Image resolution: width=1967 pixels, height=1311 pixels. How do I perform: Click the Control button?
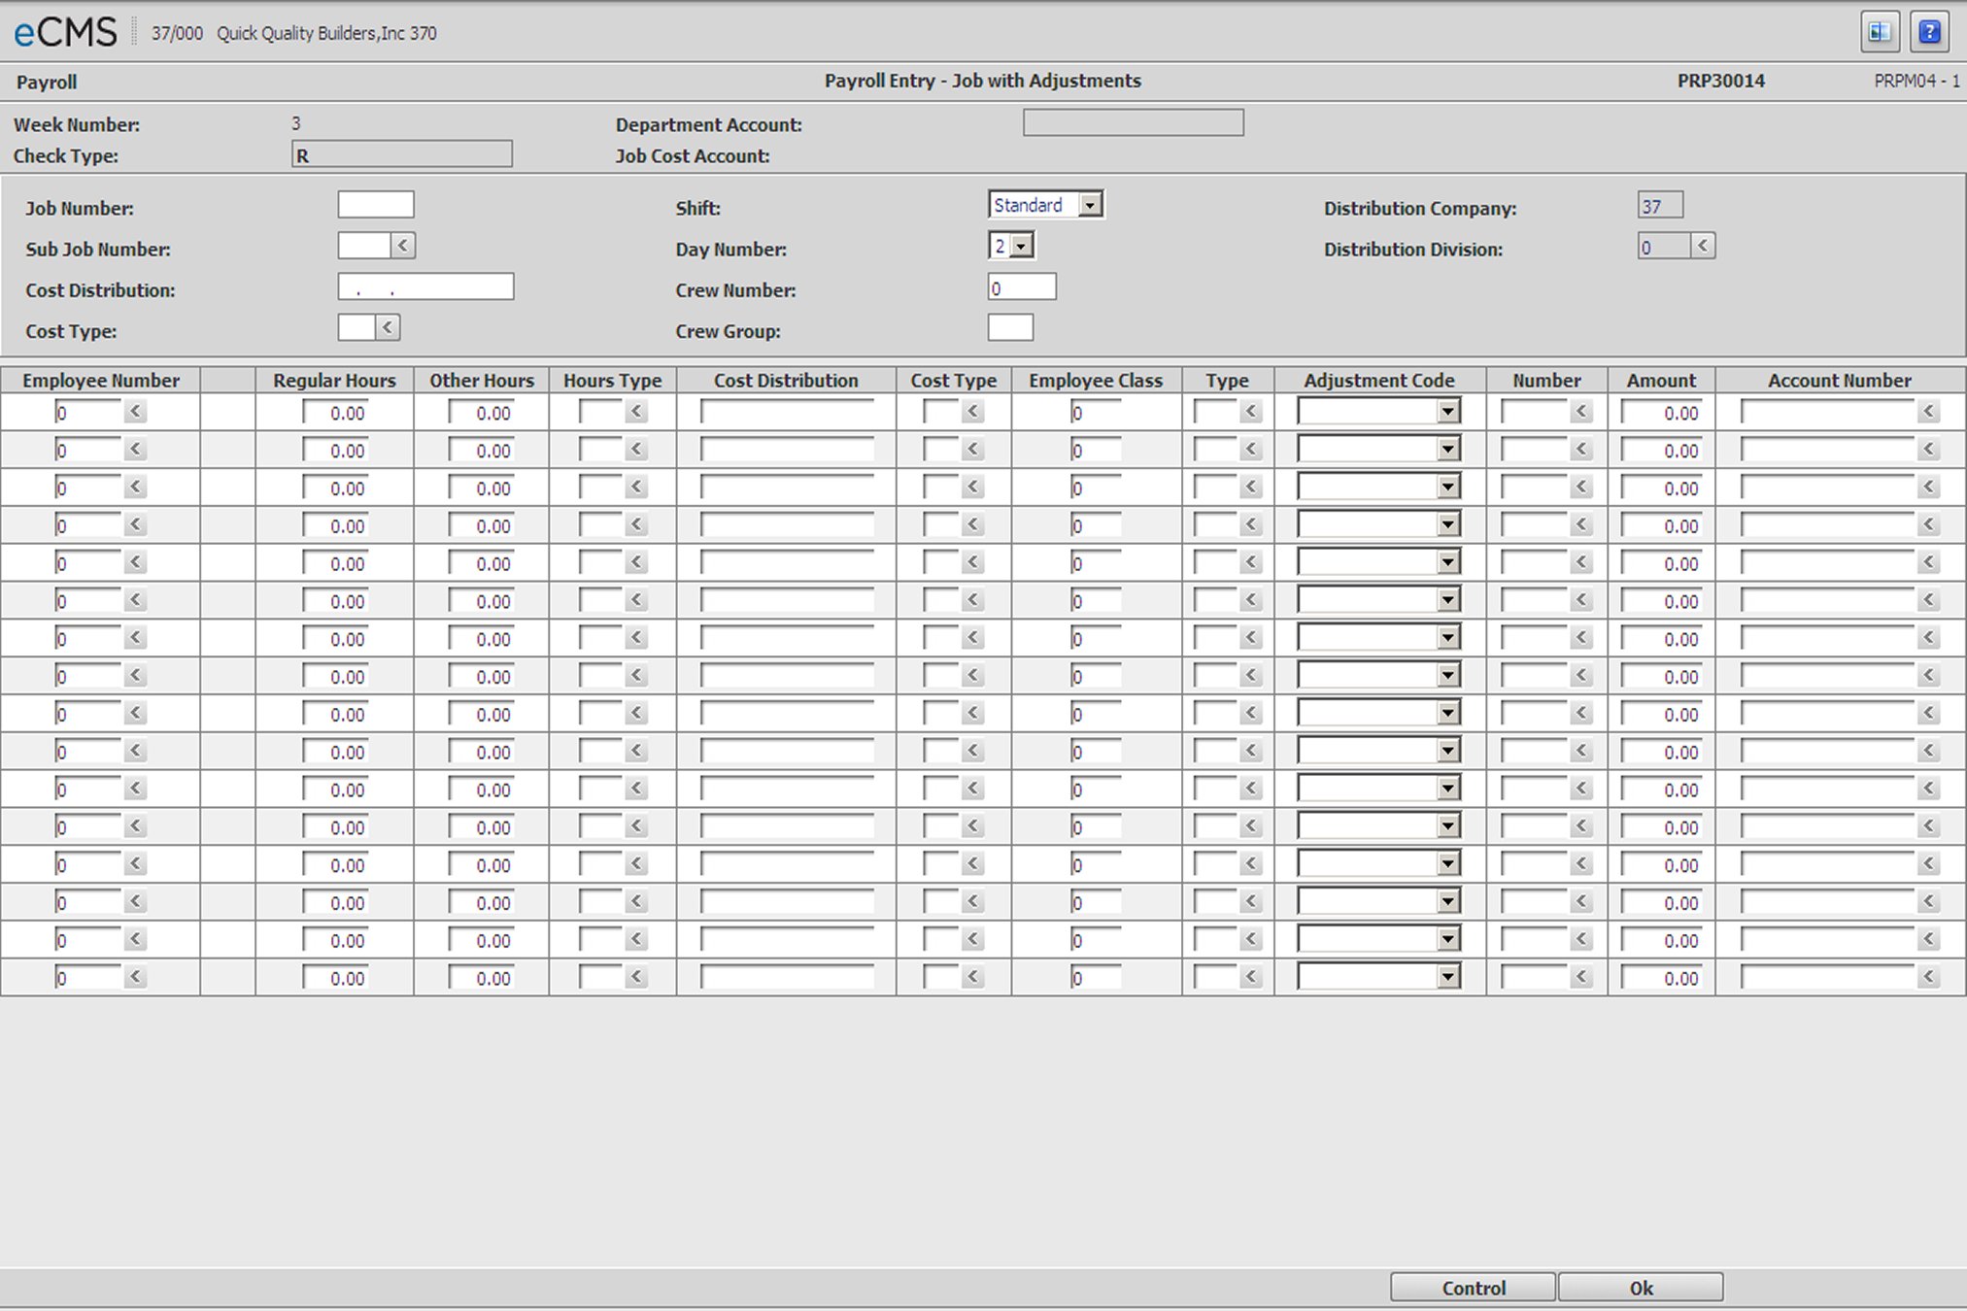(x=1473, y=1288)
